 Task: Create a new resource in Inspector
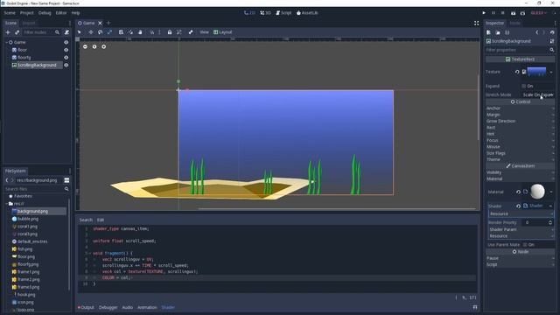point(488,32)
